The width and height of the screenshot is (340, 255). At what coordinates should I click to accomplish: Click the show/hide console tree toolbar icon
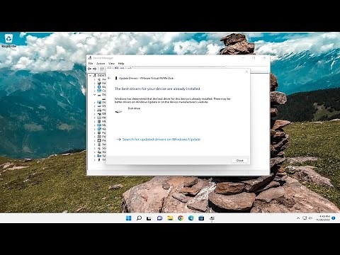pyautogui.click(x=102, y=69)
